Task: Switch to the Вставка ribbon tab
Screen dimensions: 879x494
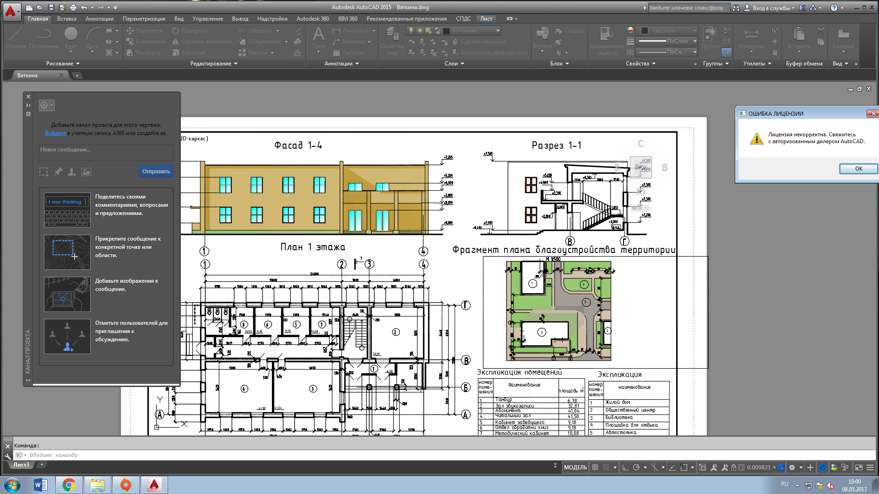Action: (67, 19)
